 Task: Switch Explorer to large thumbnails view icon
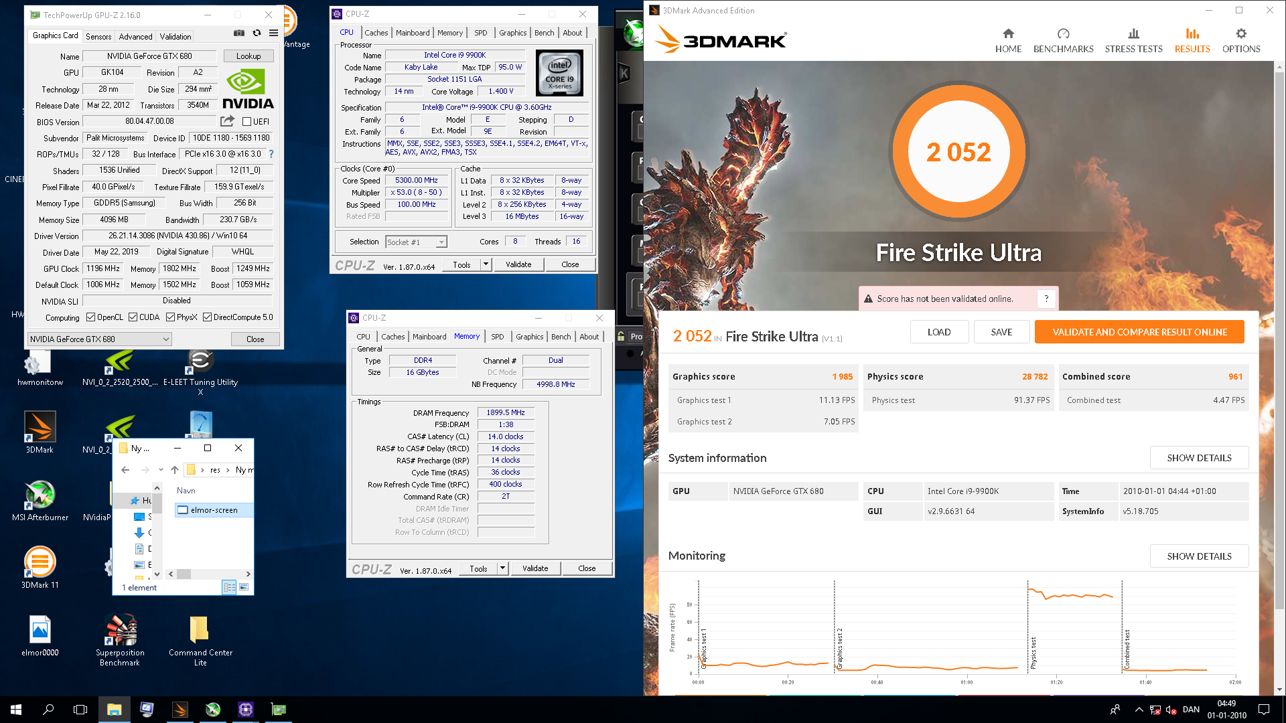[x=244, y=587]
